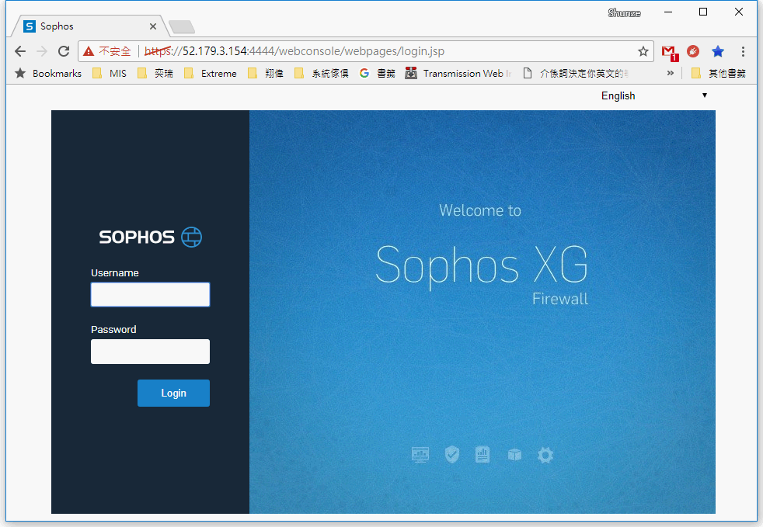The height and width of the screenshot is (527, 763).
Task: Open the Extreme bookmark folder
Action: (211, 74)
